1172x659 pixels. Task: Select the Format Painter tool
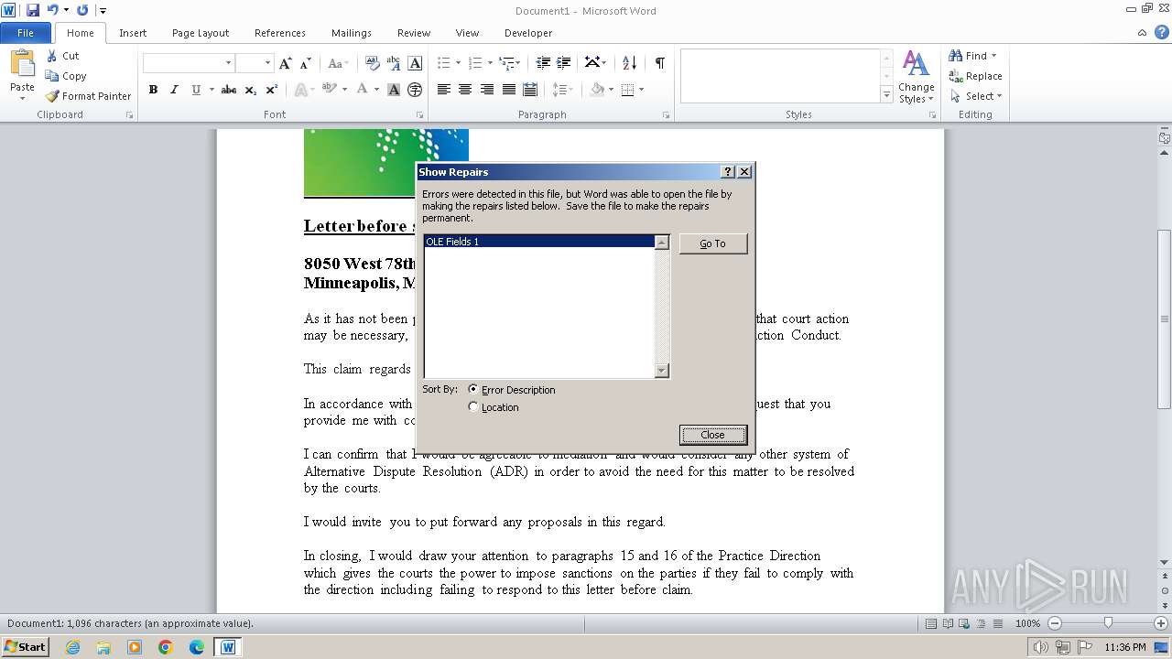[89, 96]
